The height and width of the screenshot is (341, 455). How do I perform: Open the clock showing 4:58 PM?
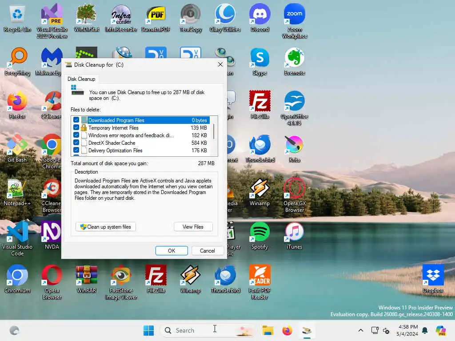click(407, 330)
